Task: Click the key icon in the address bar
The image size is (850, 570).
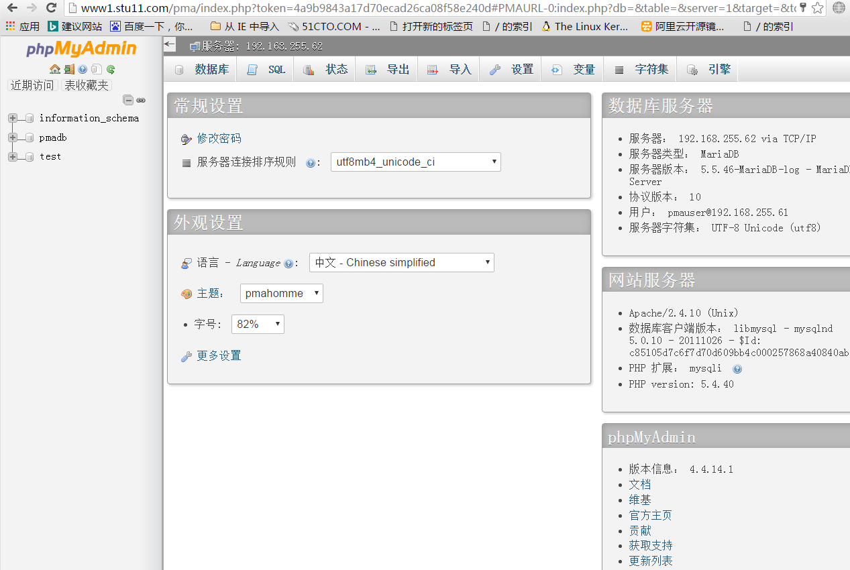Action: click(803, 7)
